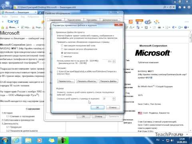Click the Bing toolbar logo

[13, 22]
